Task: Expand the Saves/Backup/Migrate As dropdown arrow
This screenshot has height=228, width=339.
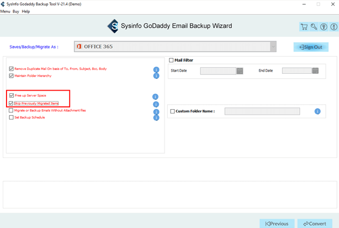Action: [273, 47]
